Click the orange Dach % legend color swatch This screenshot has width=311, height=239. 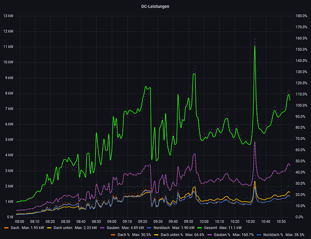(113, 235)
